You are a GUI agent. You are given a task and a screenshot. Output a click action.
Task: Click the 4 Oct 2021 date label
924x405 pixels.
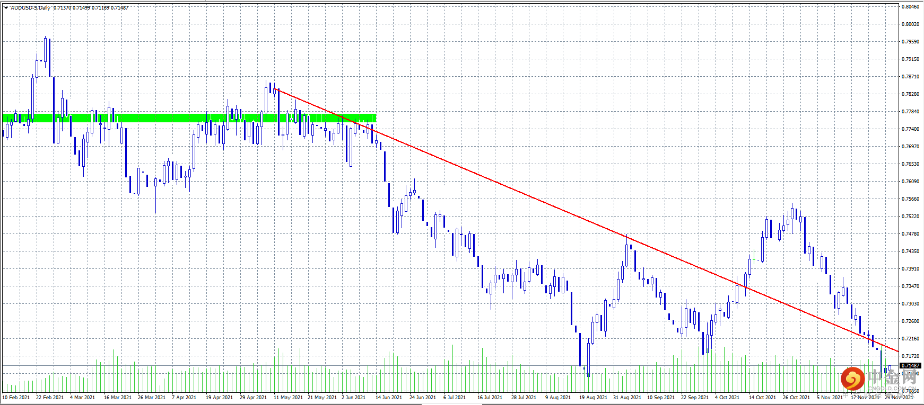coord(727,398)
